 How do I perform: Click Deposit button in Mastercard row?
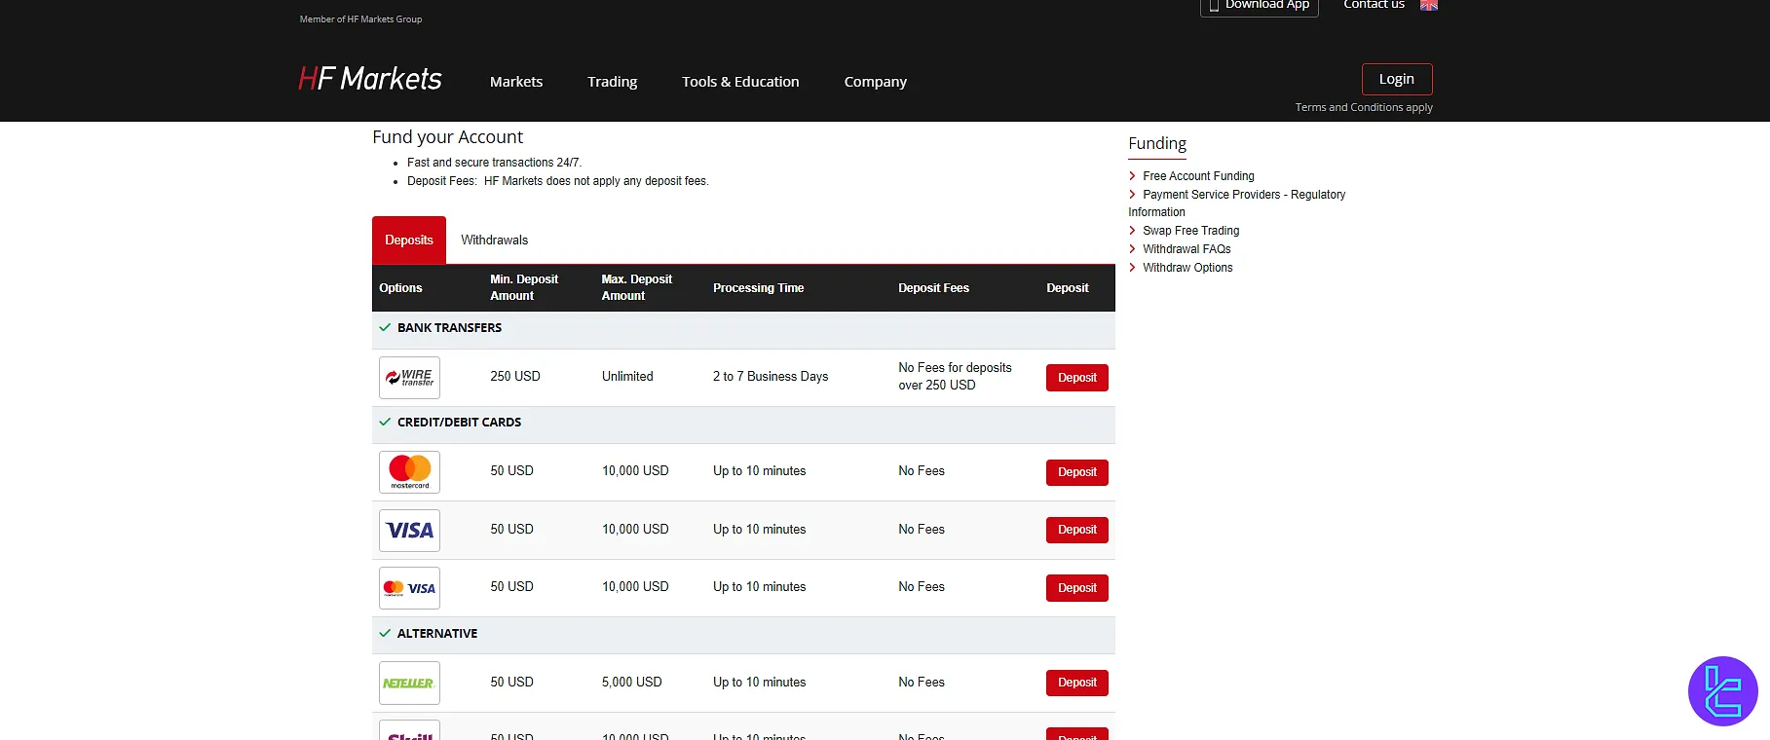[1077, 472]
